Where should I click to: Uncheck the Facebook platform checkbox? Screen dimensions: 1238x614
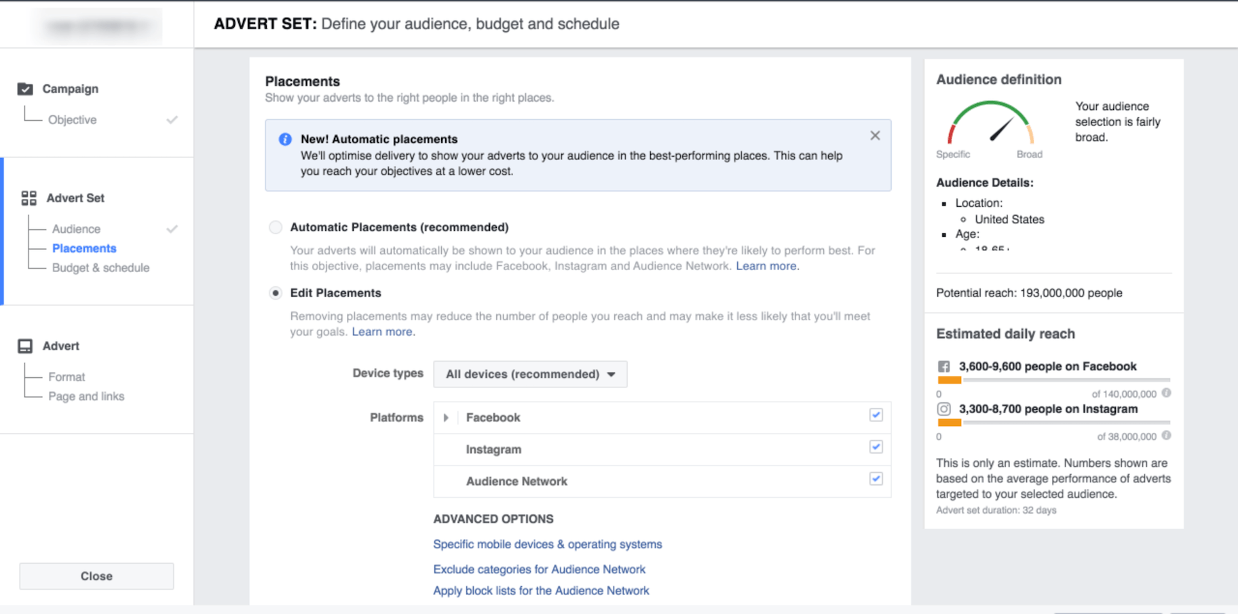pos(876,415)
